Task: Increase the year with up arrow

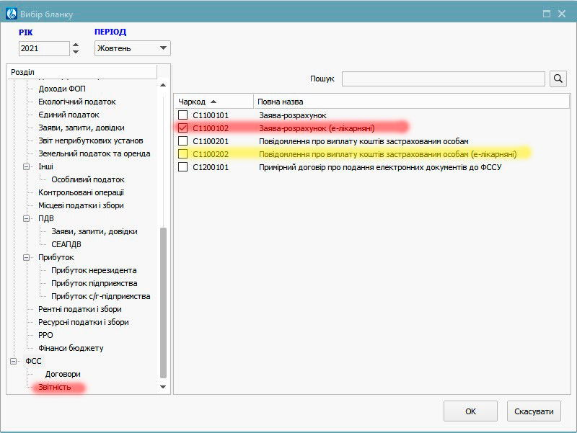Action: [x=76, y=45]
